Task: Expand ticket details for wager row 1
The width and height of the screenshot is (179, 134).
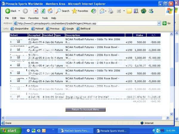Action: (x=18, y=42)
